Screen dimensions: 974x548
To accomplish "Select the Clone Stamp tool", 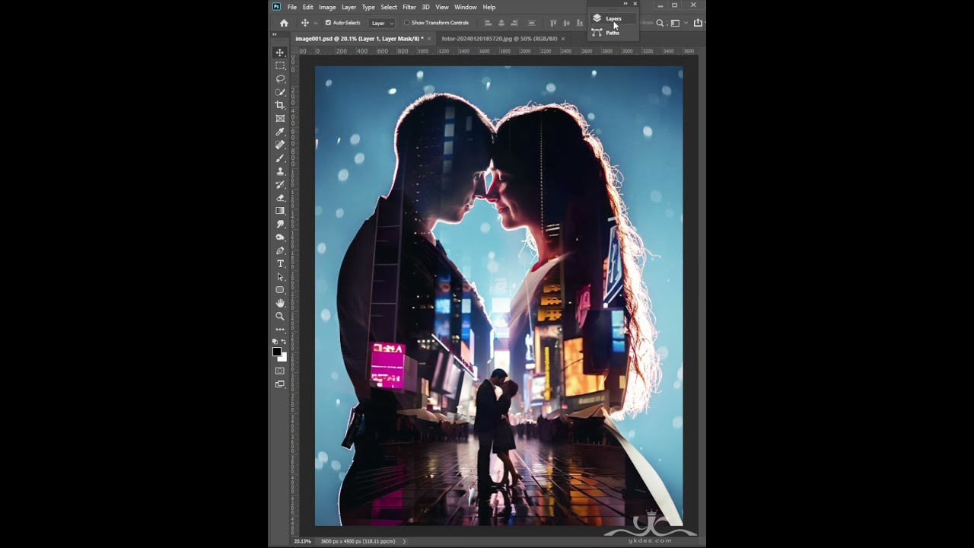I will [x=280, y=171].
